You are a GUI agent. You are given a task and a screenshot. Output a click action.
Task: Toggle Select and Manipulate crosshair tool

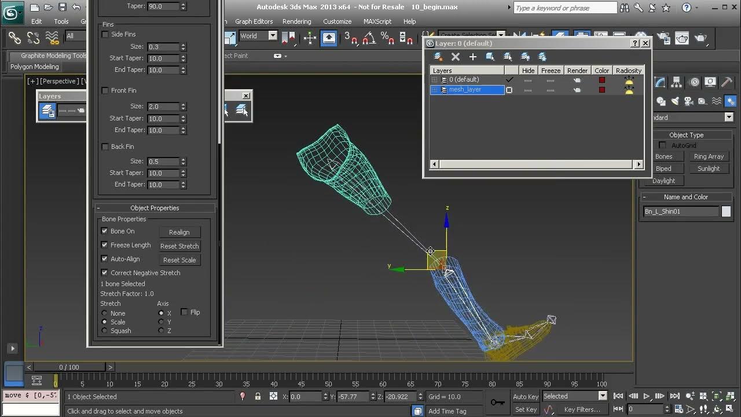[x=310, y=38]
